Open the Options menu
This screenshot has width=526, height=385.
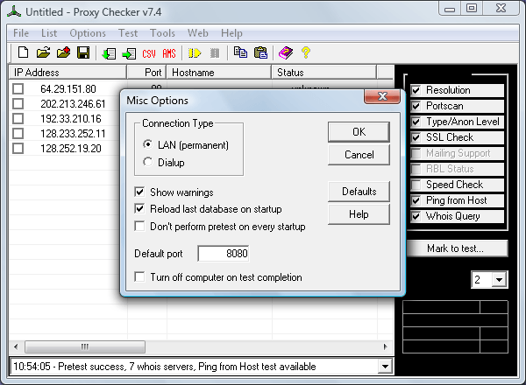(88, 33)
